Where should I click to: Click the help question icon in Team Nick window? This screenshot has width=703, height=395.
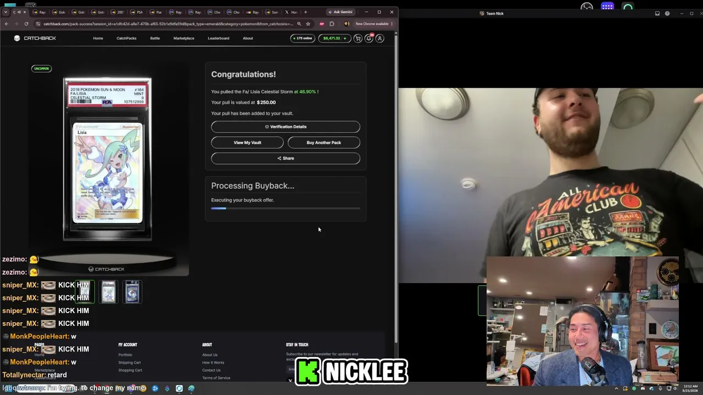pos(667,13)
